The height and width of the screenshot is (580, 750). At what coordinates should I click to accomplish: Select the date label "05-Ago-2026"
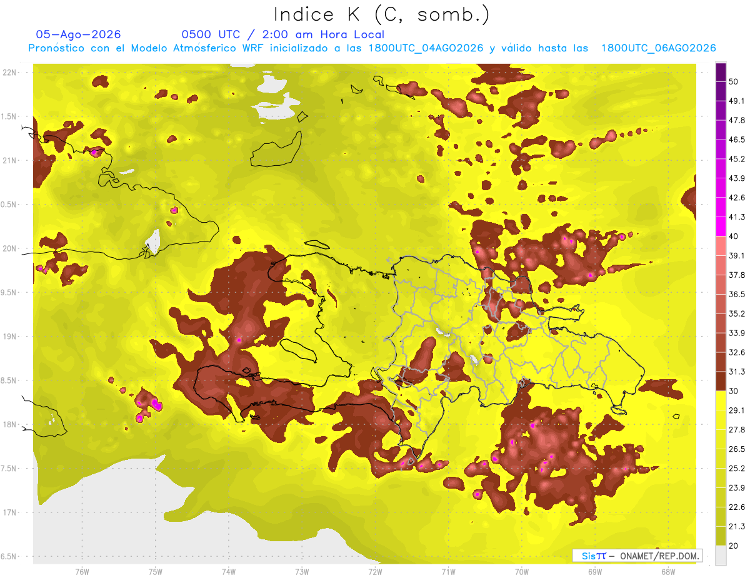78,34
